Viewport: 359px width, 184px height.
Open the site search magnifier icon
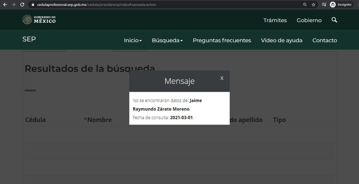coord(334,20)
